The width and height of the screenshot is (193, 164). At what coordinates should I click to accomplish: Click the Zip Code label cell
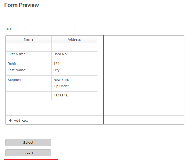[74, 88]
